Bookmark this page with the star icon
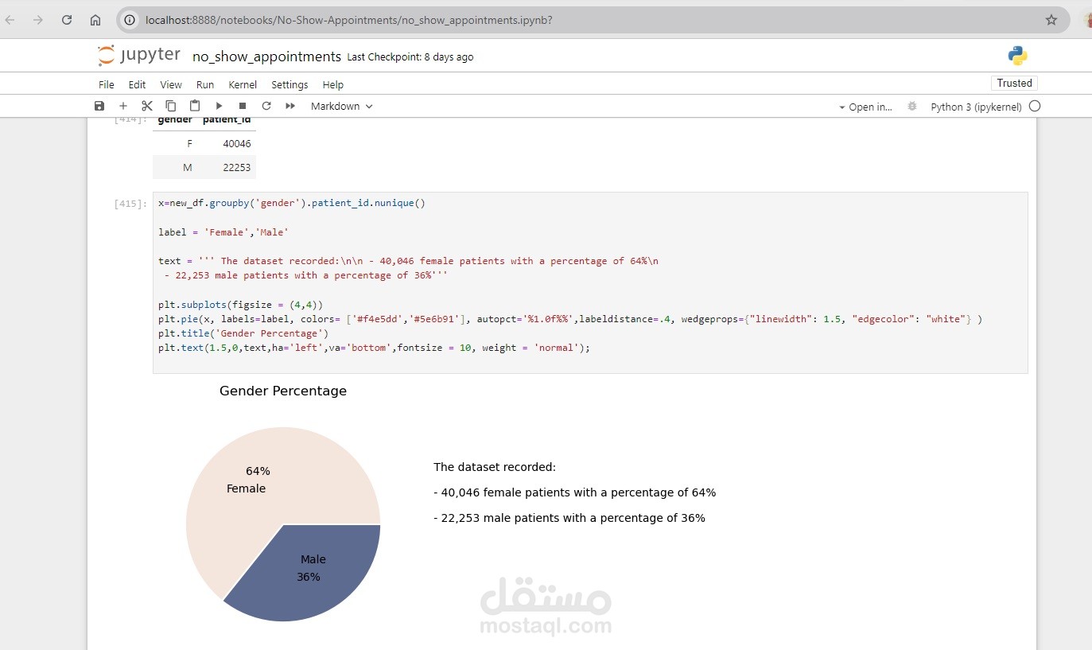 point(1051,20)
